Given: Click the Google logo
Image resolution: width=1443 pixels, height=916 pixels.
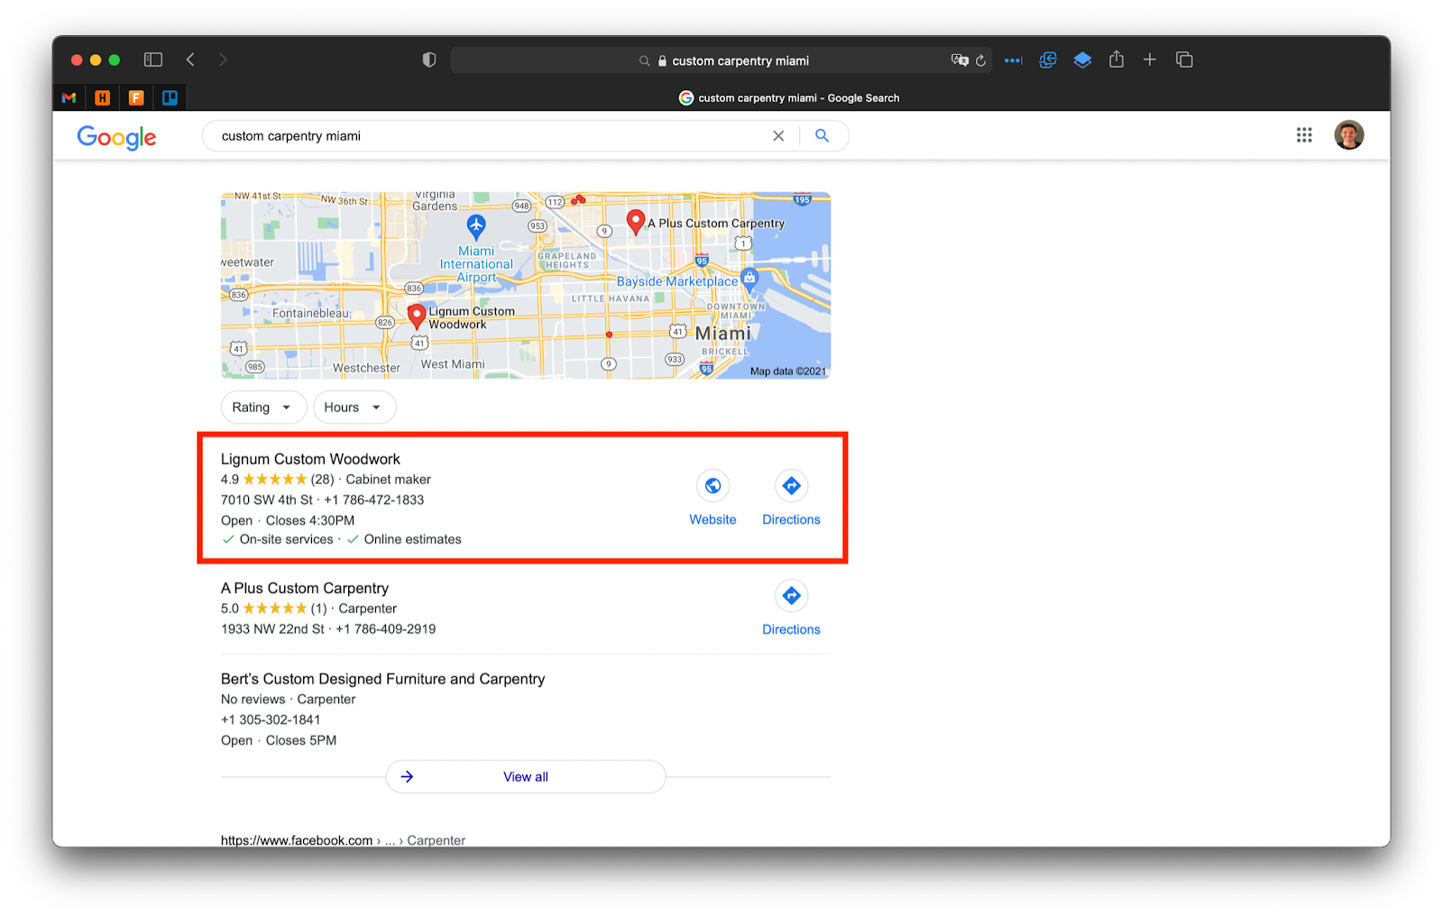Looking at the screenshot, I should point(116,137).
